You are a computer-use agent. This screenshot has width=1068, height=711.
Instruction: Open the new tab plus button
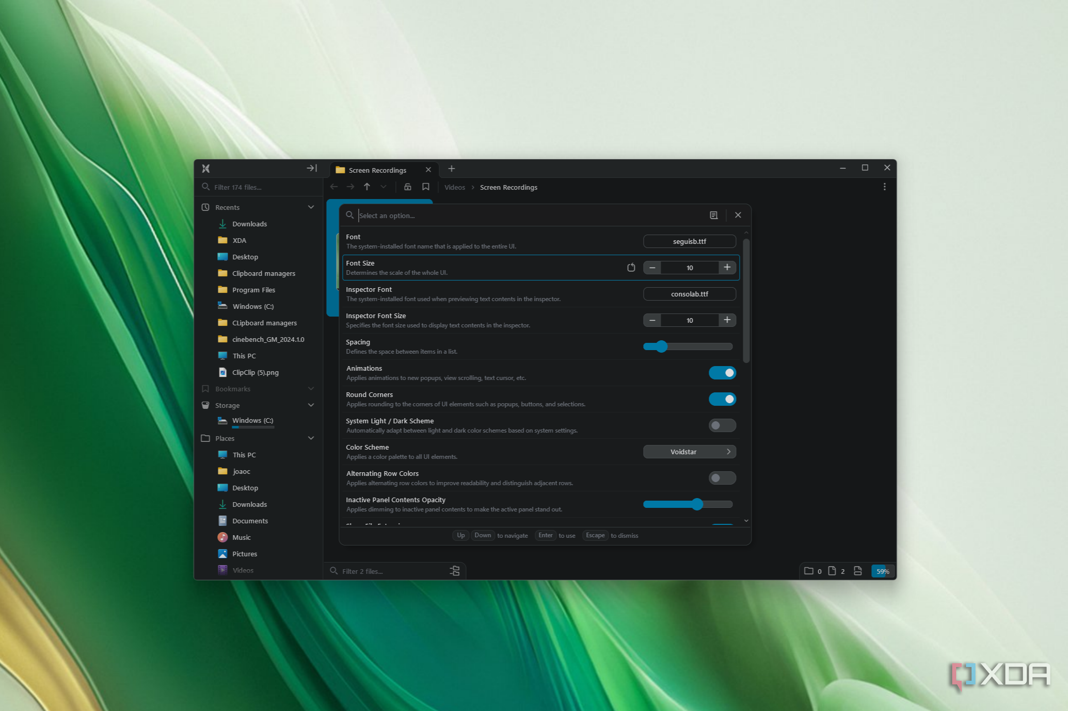tap(452, 169)
